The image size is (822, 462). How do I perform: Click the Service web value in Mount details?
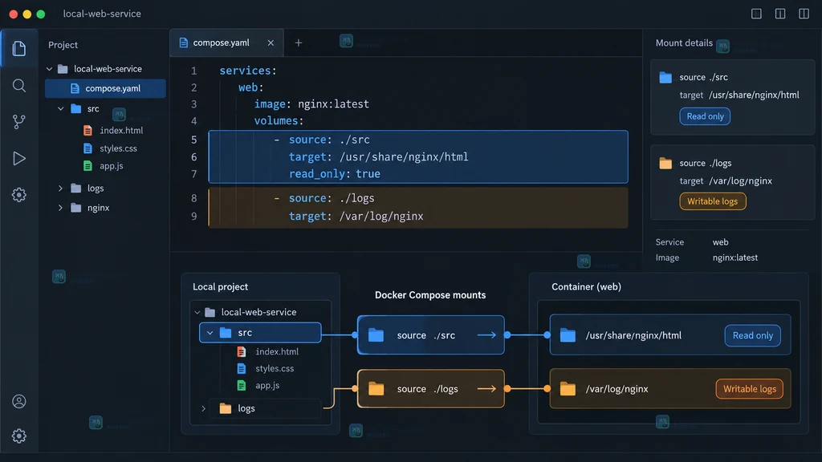click(x=720, y=242)
